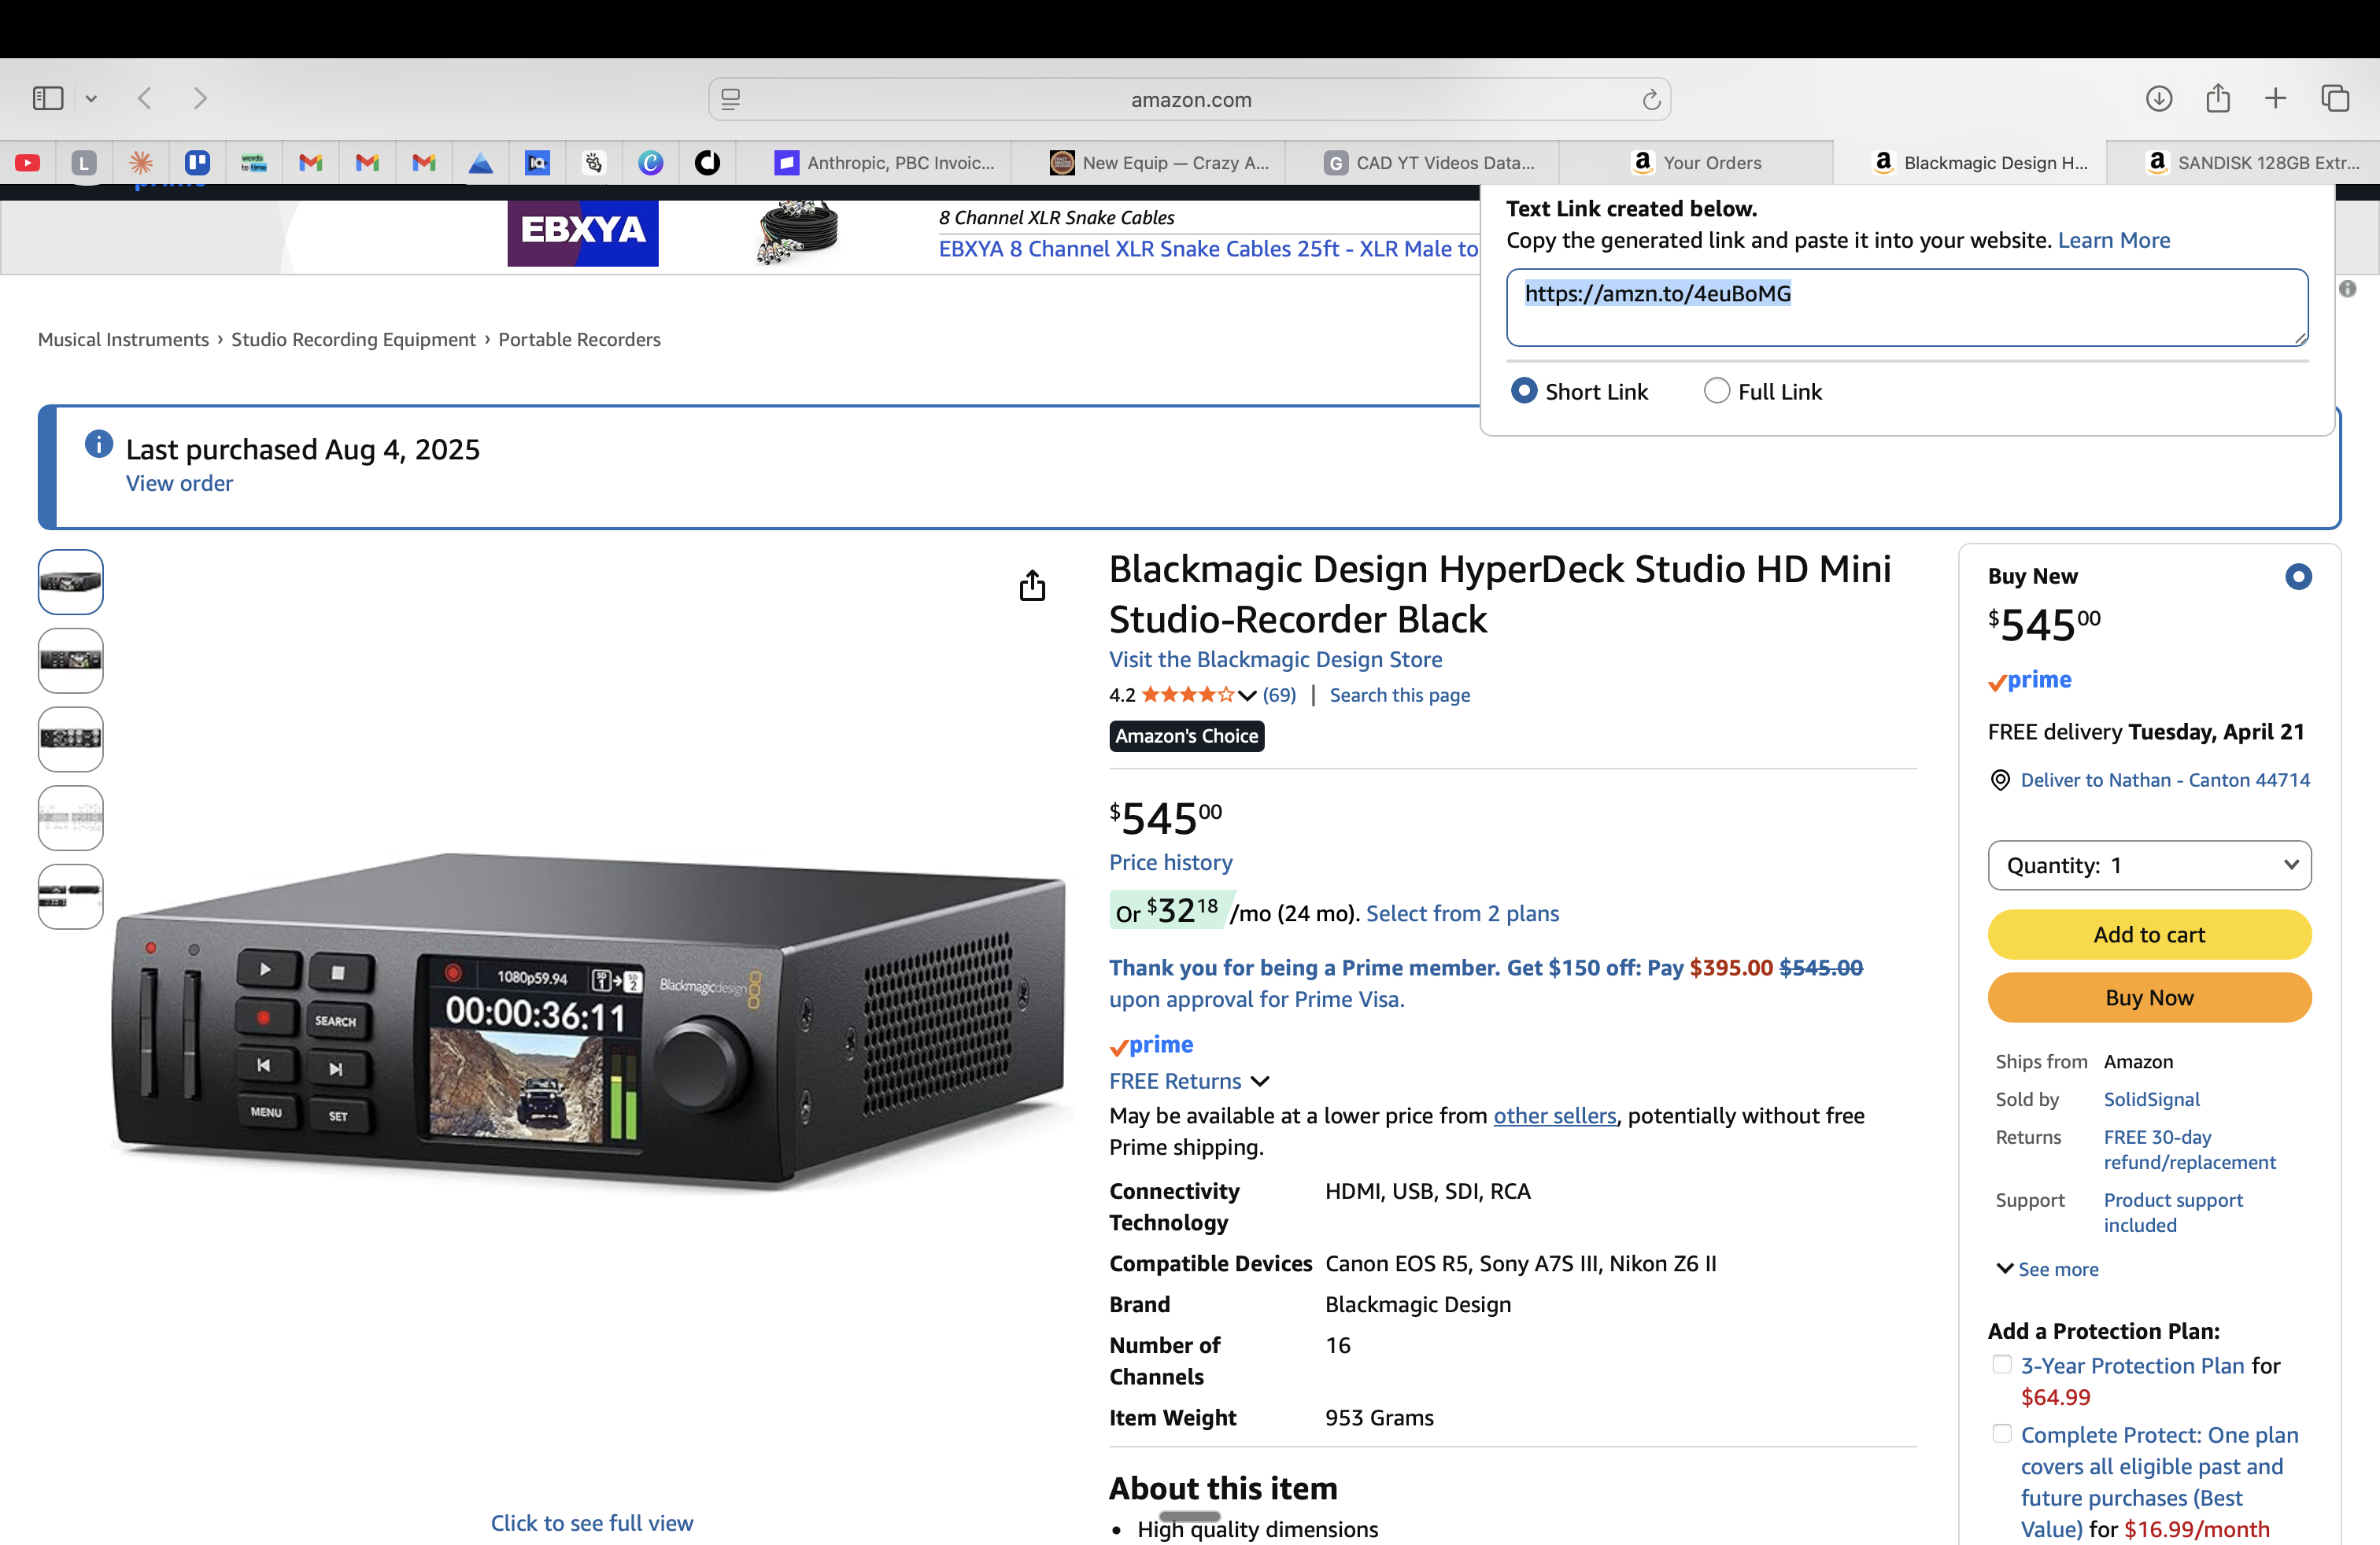Screen dimensions: 2380x1545
Task: Click to see full view of image
Action: [591, 1522]
